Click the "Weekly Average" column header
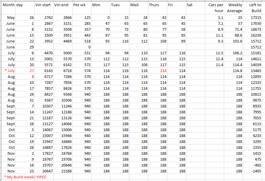265x181 pixels. point(234,8)
